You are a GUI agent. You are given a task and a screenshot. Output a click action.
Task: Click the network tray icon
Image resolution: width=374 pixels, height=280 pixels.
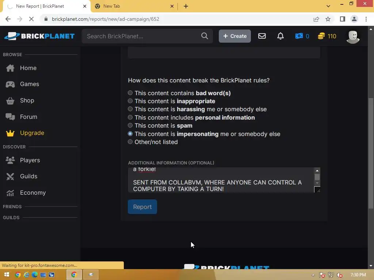(x=331, y=275)
